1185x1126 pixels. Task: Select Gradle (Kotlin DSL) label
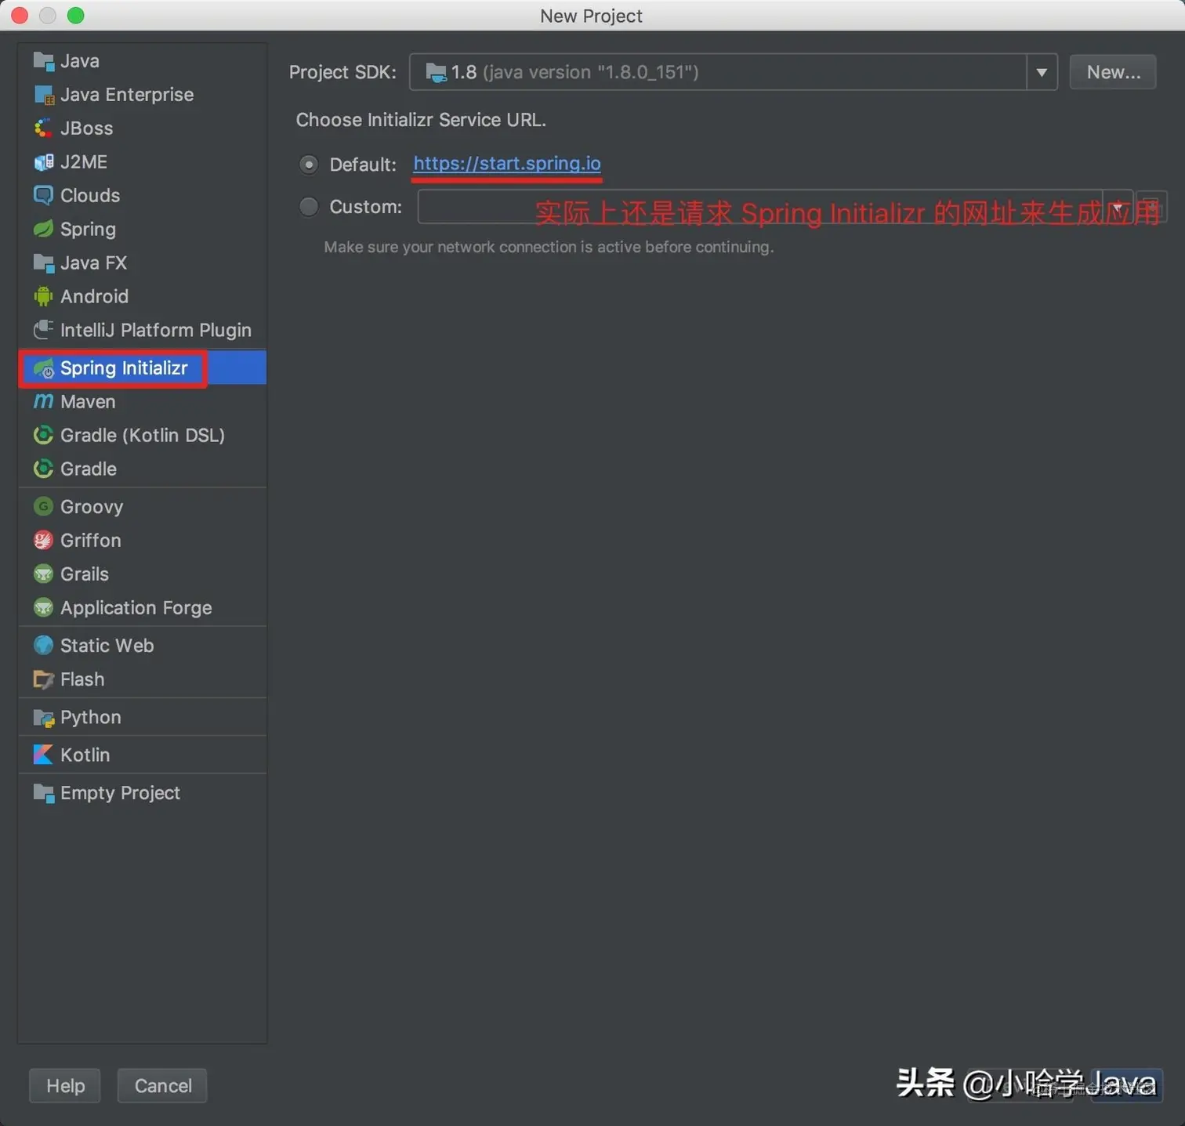tap(143, 435)
